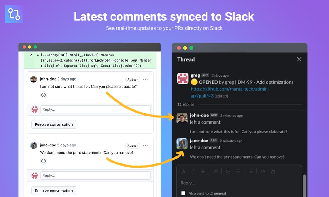Click '2 minutes ago' timestamp on jane-doe's Slack message
329x197 pixels.
[x=231, y=141]
